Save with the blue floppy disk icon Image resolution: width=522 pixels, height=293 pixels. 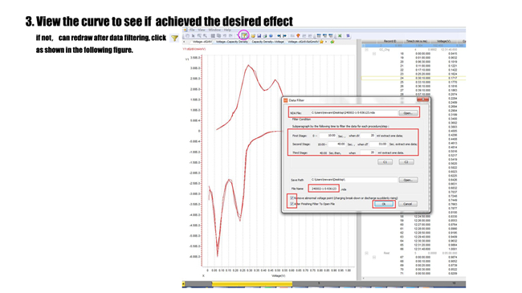(x=259, y=35)
